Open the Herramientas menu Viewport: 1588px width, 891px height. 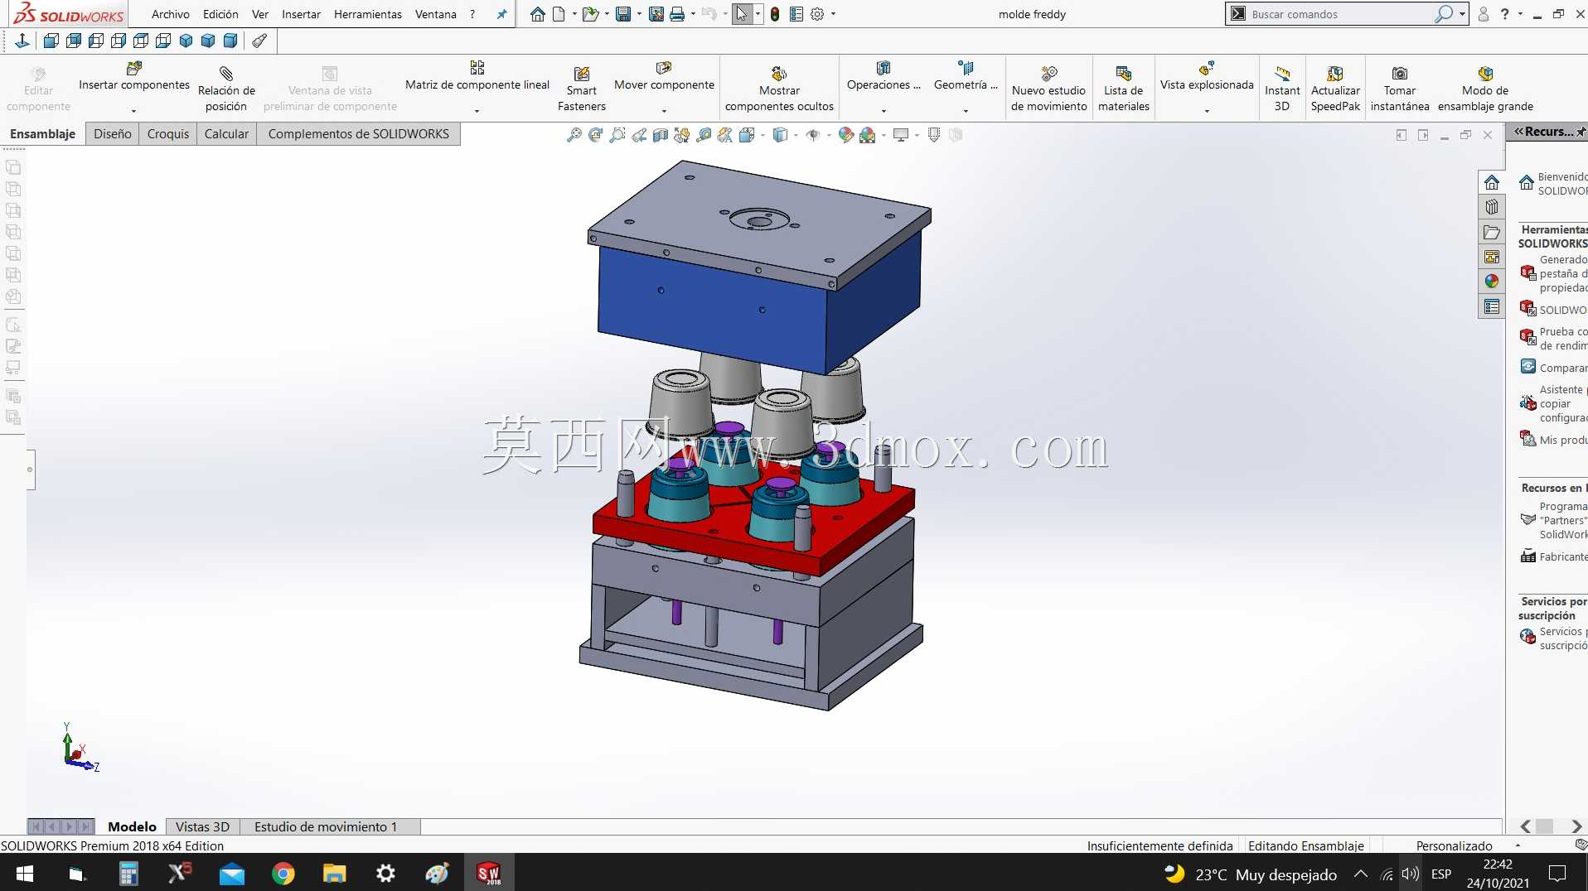[x=367, y=14]
